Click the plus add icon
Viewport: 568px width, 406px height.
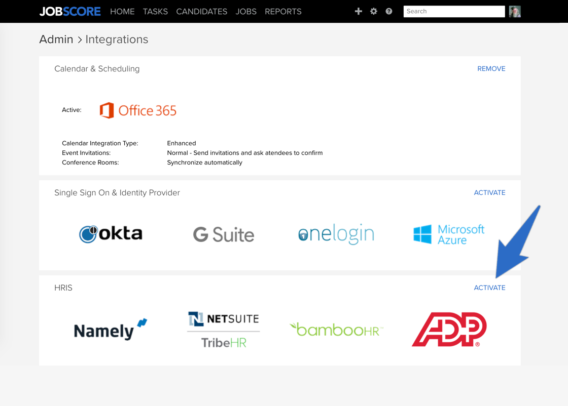pos(358,11)
